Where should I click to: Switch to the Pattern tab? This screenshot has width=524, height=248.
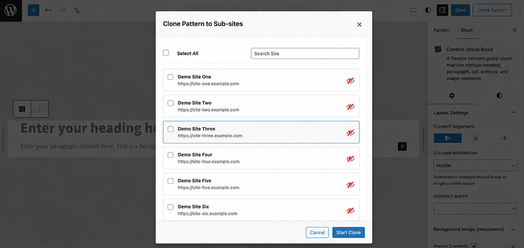click(x=441, y=30)
